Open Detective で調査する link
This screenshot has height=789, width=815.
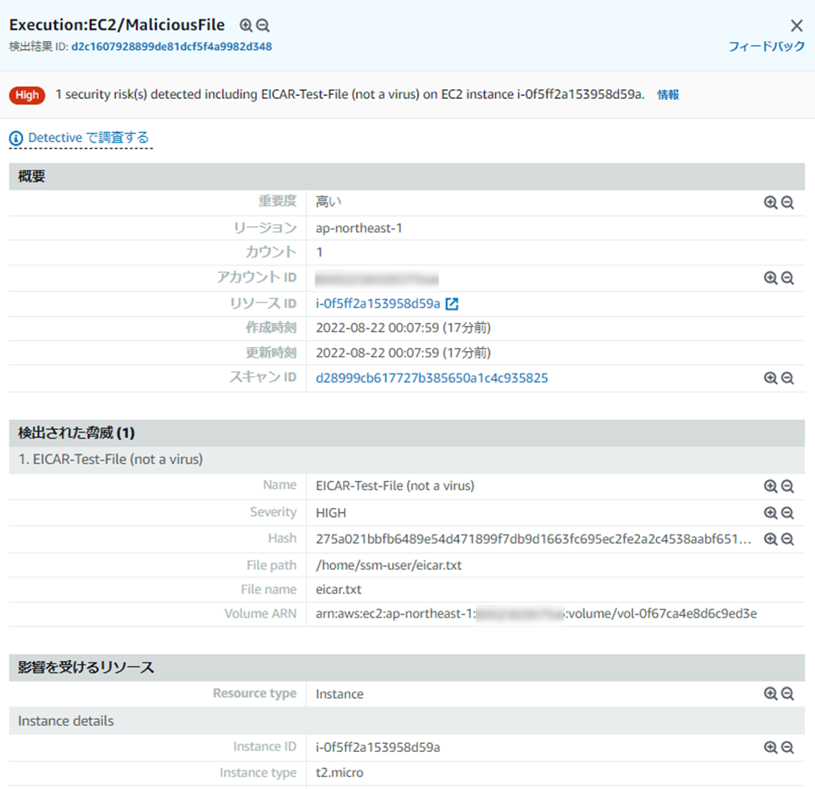[x=89, y=138]
